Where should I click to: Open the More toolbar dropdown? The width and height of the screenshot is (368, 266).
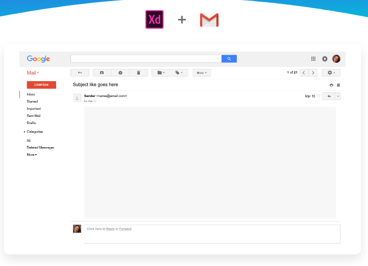(202, 73)
